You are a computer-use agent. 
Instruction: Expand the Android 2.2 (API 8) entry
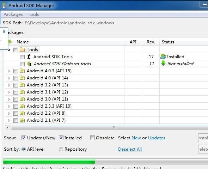[x=9, y=113]
